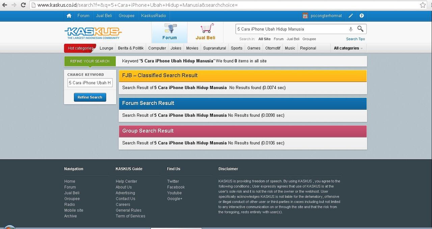Open Careers footer link

(123, 204)
